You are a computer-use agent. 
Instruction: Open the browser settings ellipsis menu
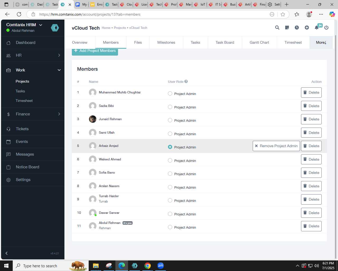point(321,14)
